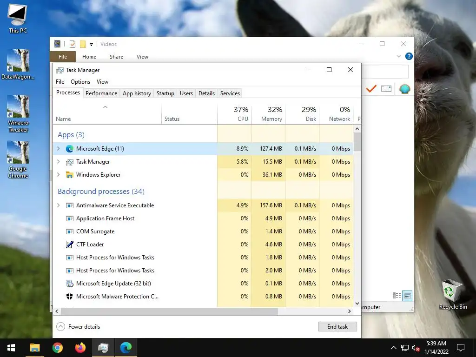Click the rename icon in Videos window toolbar
Image resolution: width=476 pixels, height=357 pixels.
tap(386, 89)
